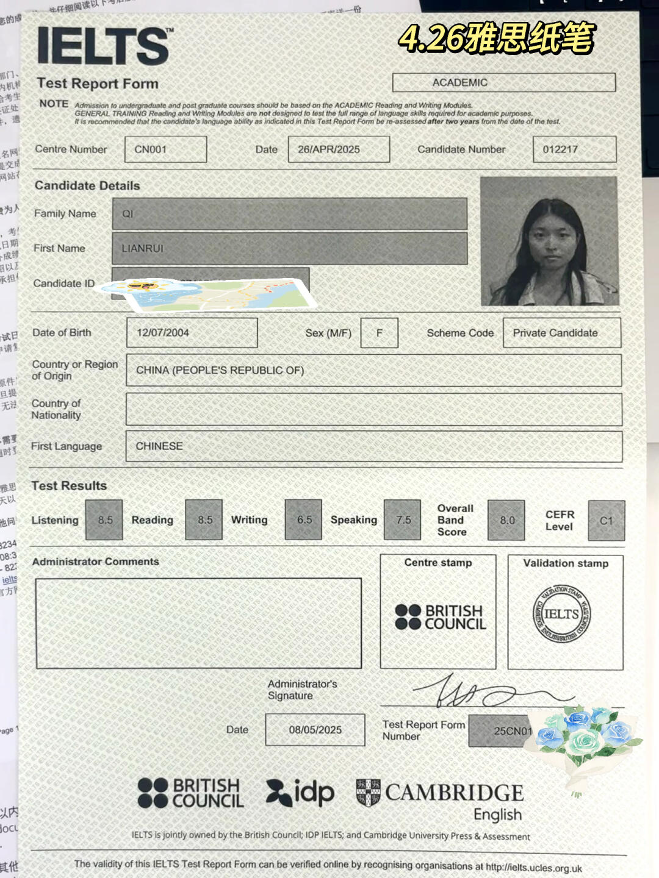Click the Speaking score box "7.5"
The image size is (659, 878).
pyautogui.click(x=403, y=520)
